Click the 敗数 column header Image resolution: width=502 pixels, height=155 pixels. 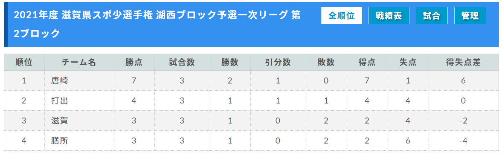326,62
